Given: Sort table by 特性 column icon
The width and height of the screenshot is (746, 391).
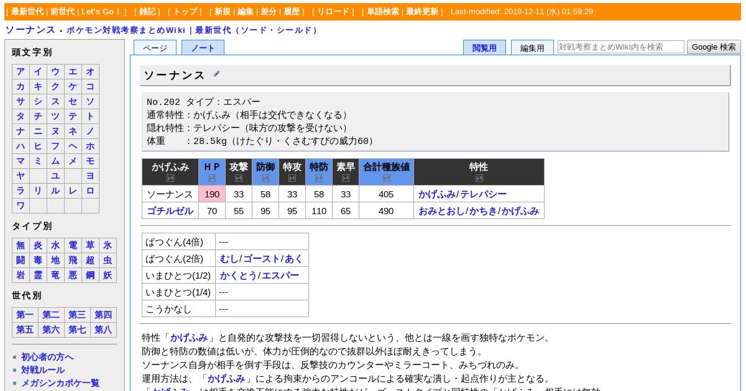Looking at the screenshot, I should click(x=479, y=178).
